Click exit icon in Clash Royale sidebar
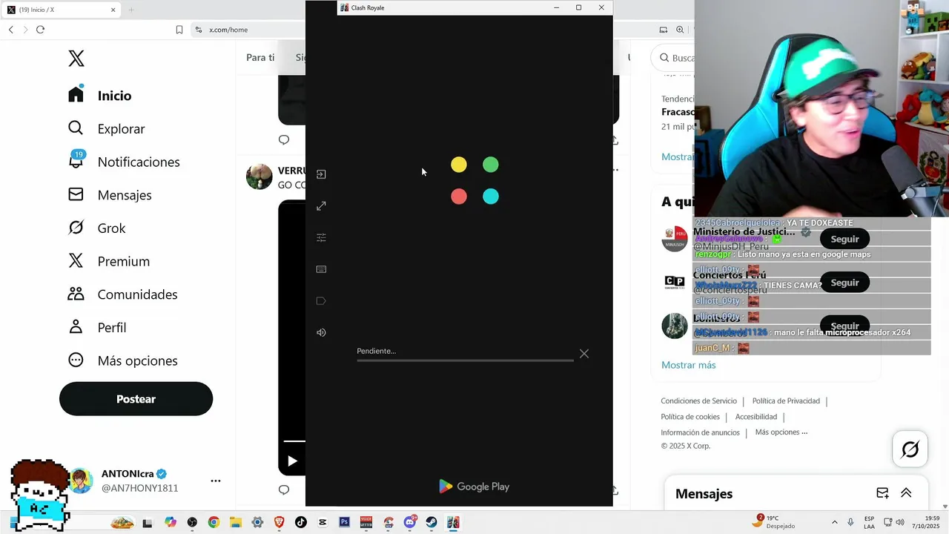949x534 pixels. click(x=321, y=174)
